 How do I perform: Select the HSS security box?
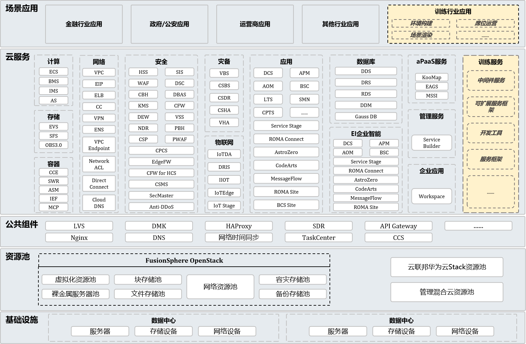pos(143,72)
